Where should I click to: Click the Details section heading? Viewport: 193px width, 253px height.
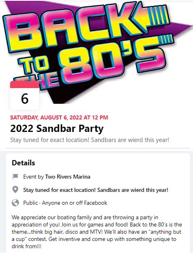point(23,163)
